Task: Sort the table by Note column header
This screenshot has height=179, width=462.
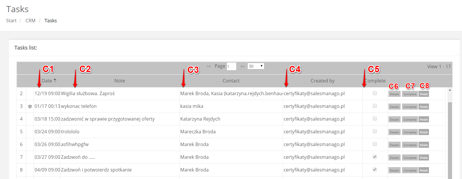Action: 120,81
